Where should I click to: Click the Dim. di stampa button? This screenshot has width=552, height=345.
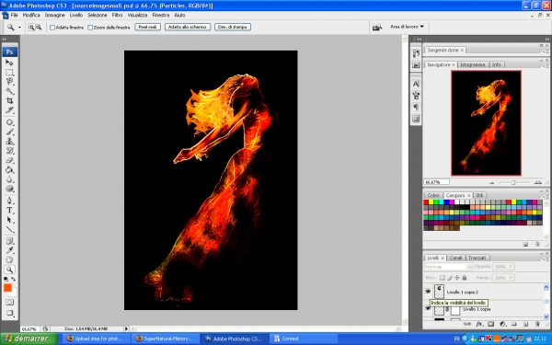pos(233,27)
